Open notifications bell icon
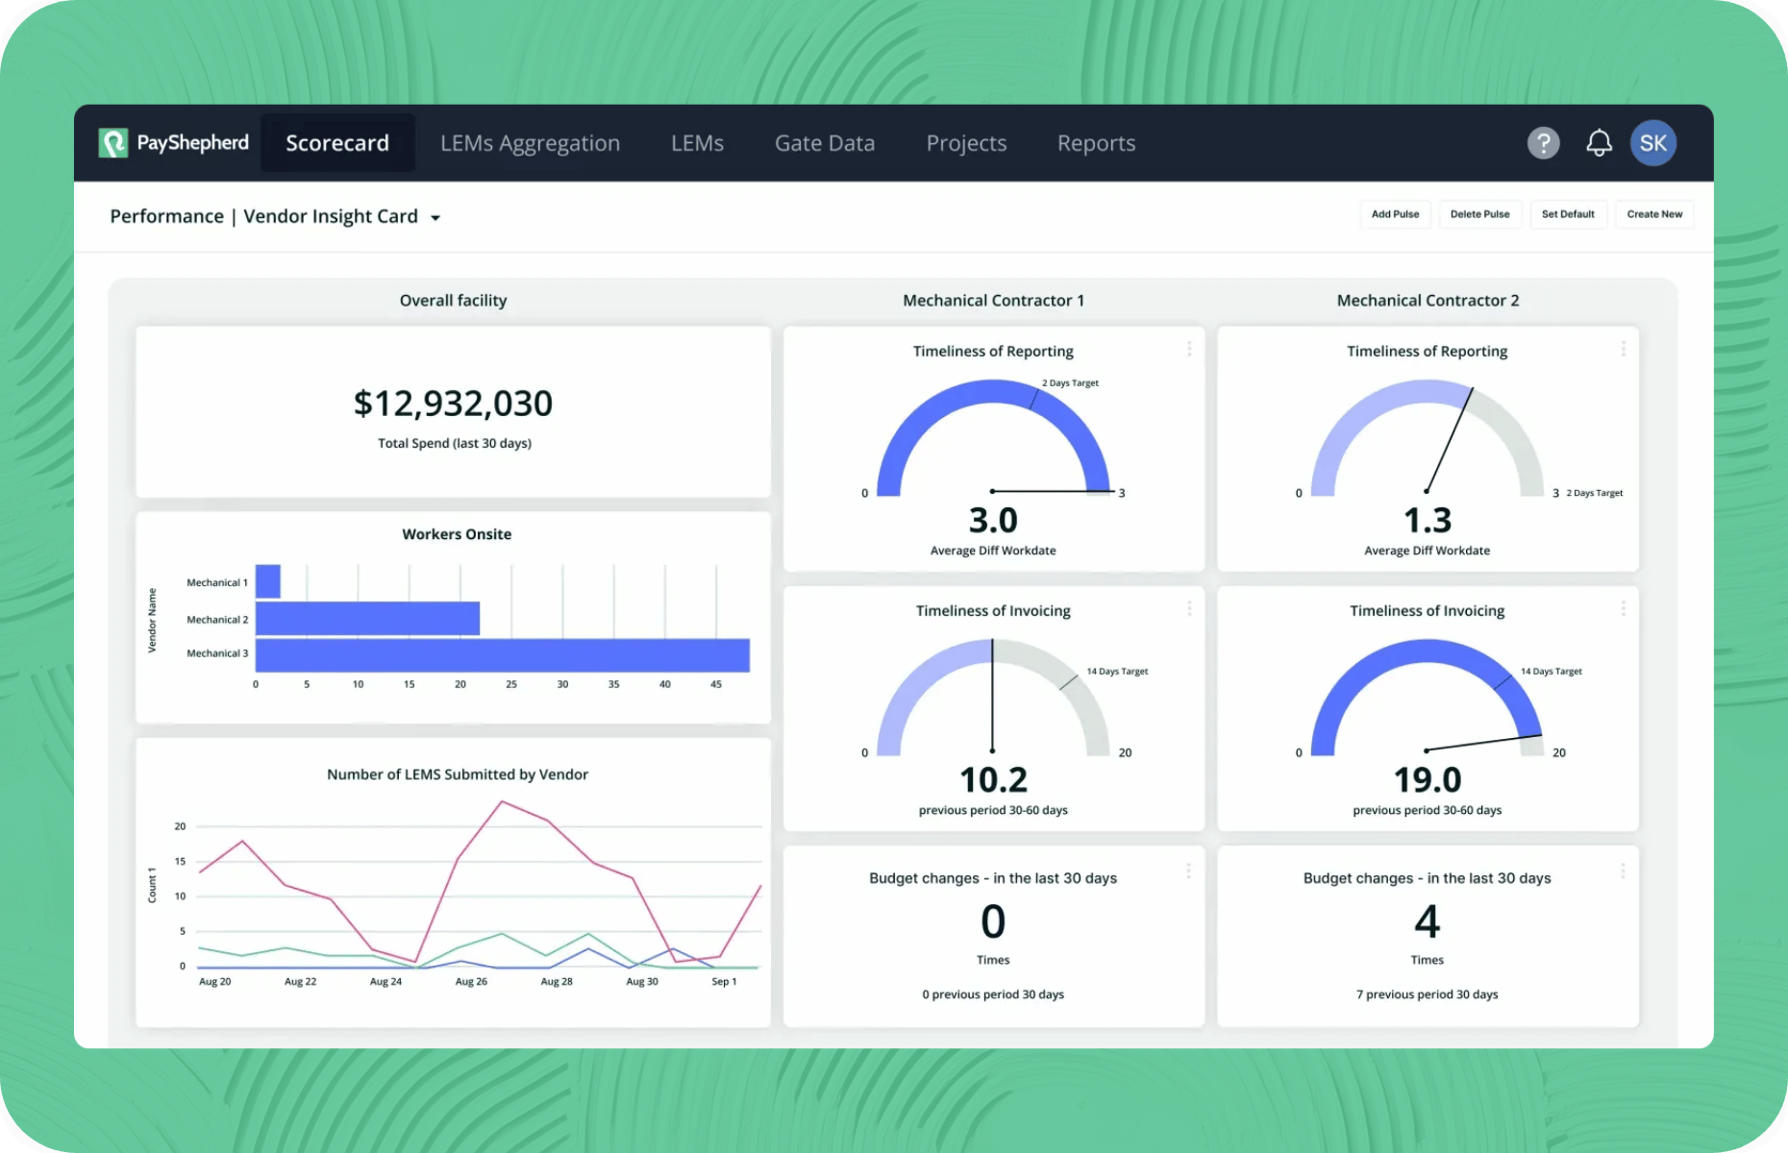1788x1153 pixels. 1599,143
